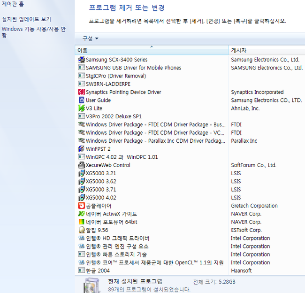Select the XG5000 3.21 program name
Viewport: 305px width, 293px height.
(x=101, y=173)
